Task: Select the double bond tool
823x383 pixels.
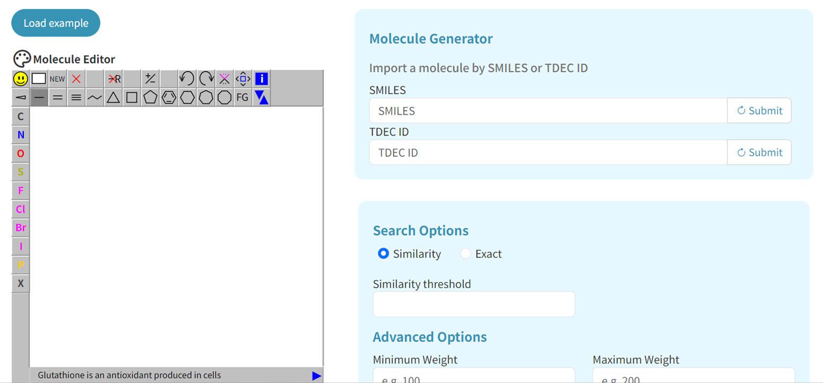Action: pos(57,97)
